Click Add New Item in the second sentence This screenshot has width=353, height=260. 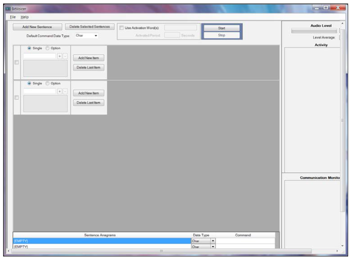tap(89, 93)
